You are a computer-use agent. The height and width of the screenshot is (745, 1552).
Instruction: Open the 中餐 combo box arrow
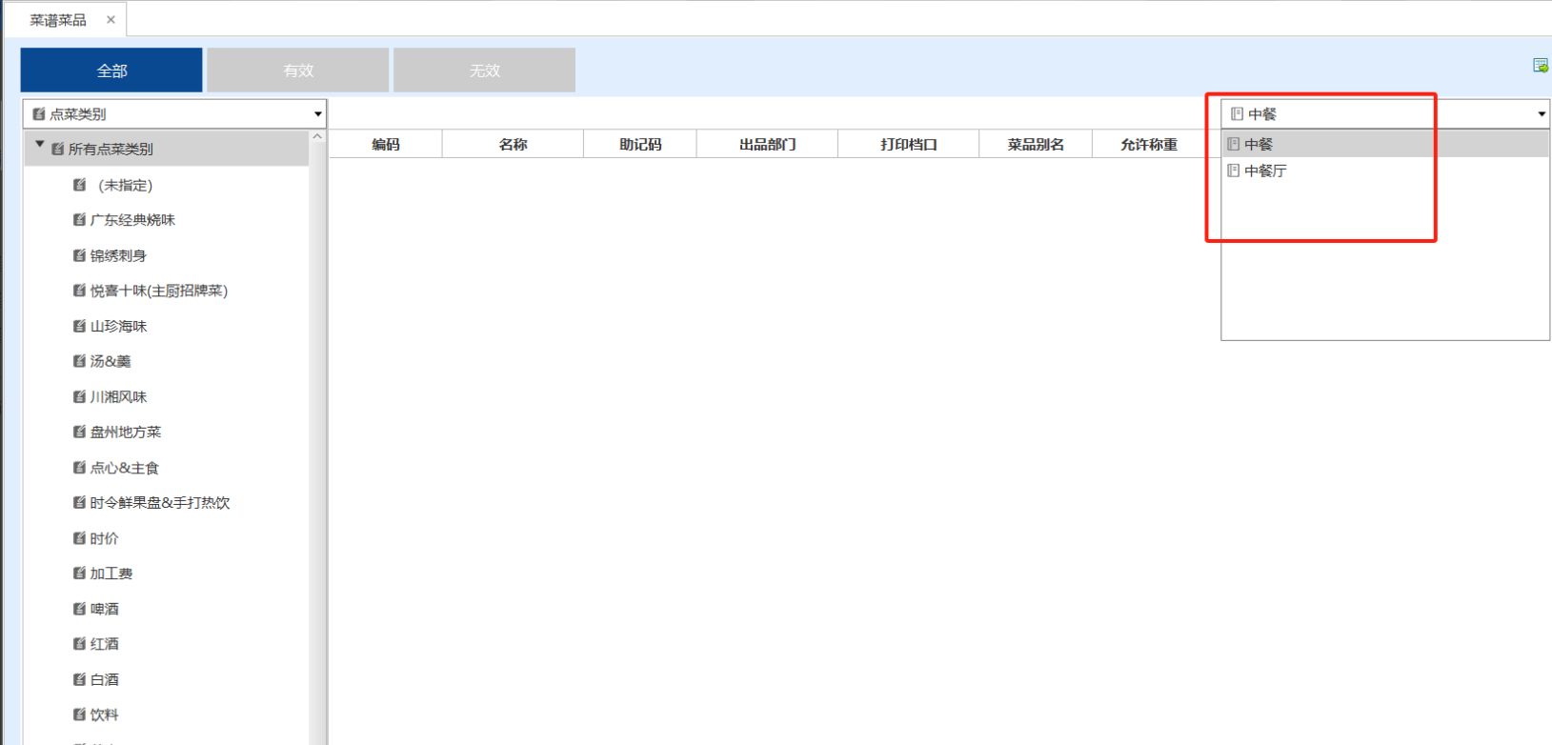coord(1541,114)
